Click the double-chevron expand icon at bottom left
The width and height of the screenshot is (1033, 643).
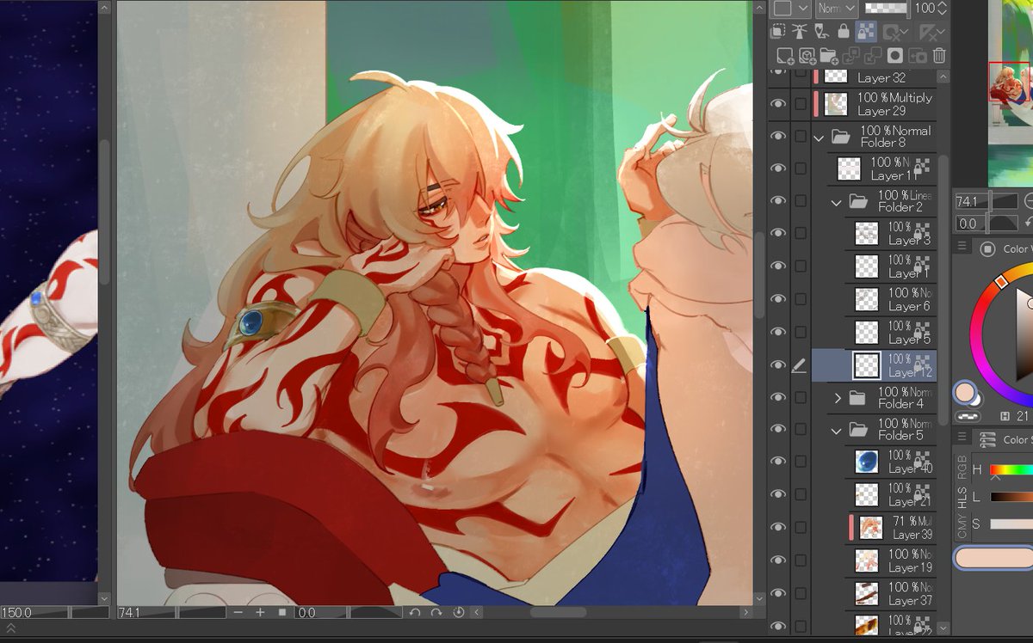11,629
